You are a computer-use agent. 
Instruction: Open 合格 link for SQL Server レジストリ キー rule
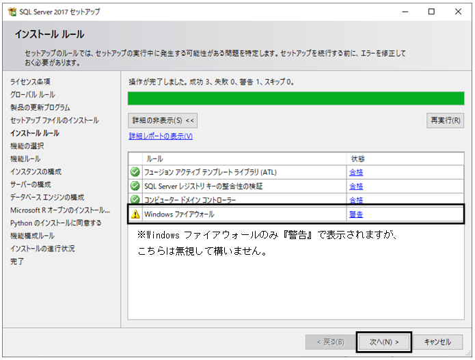pos(356,186)
